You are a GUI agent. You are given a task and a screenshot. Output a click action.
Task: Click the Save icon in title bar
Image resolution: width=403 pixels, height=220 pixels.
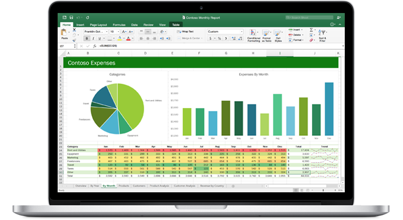tap(71, 18)
